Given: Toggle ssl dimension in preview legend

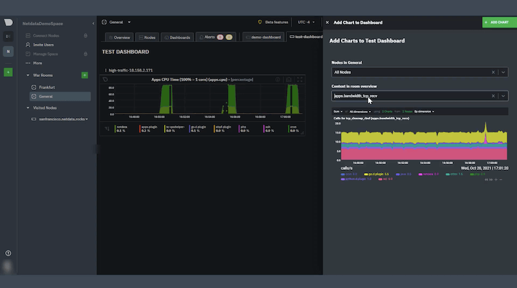Looking at the screenshot, I should (x=385, y=179).
